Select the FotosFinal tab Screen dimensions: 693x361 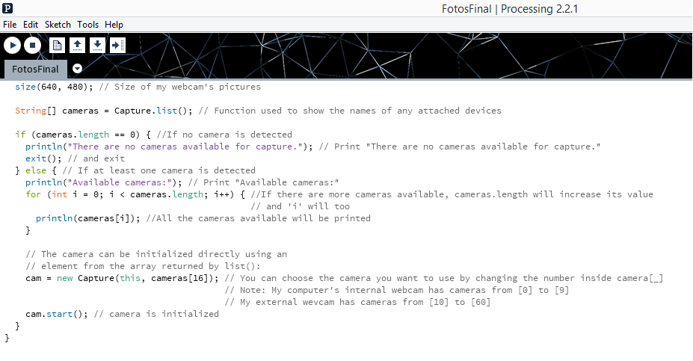click(x=35, y=69)
